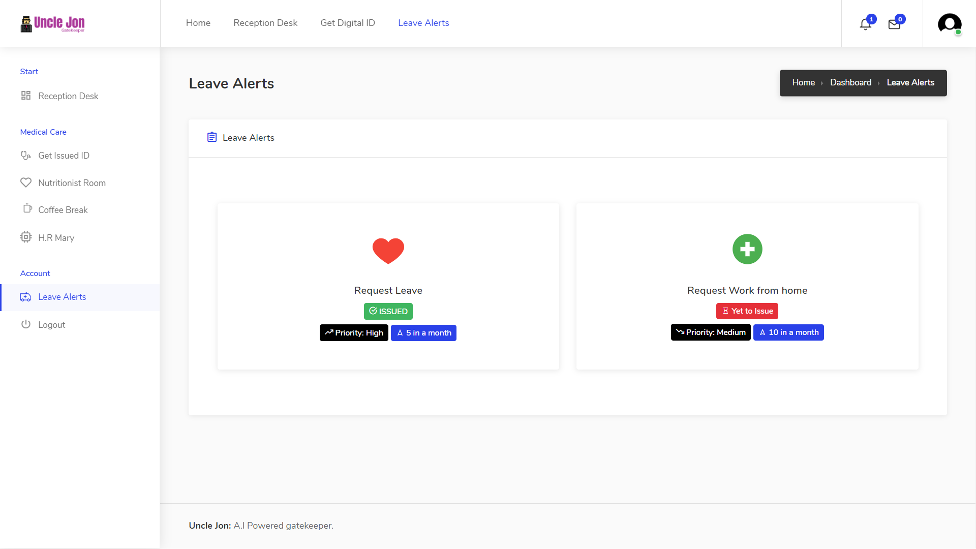Select Get Issued ID sidebar item

coord(64,156)
